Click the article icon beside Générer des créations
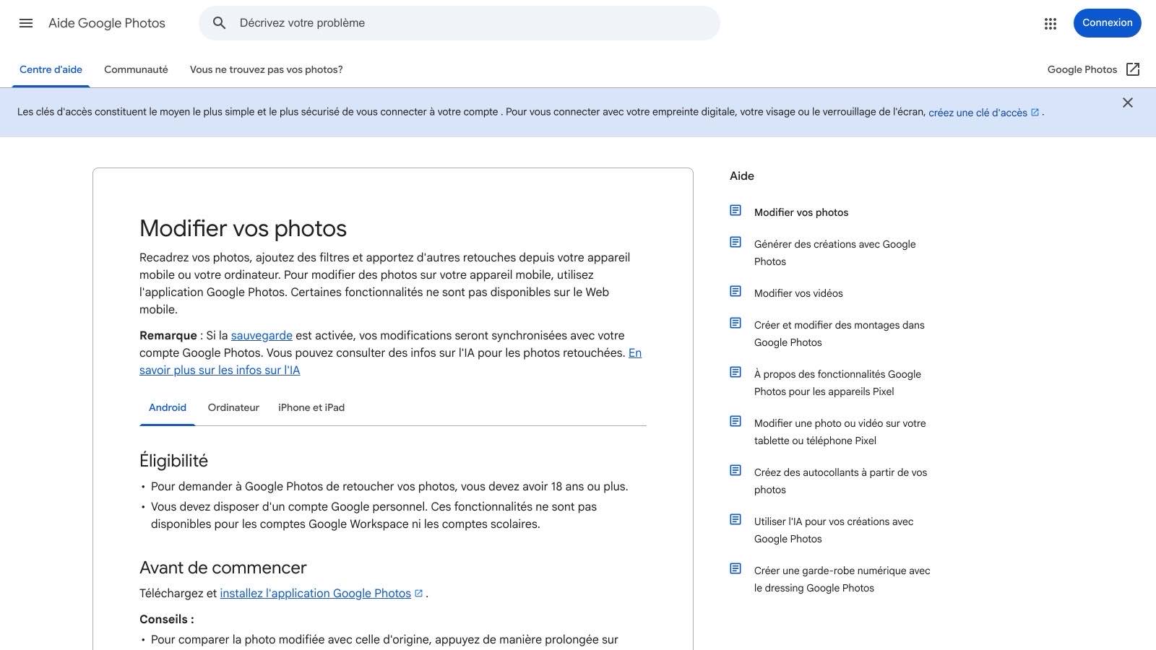 point(736,243)
